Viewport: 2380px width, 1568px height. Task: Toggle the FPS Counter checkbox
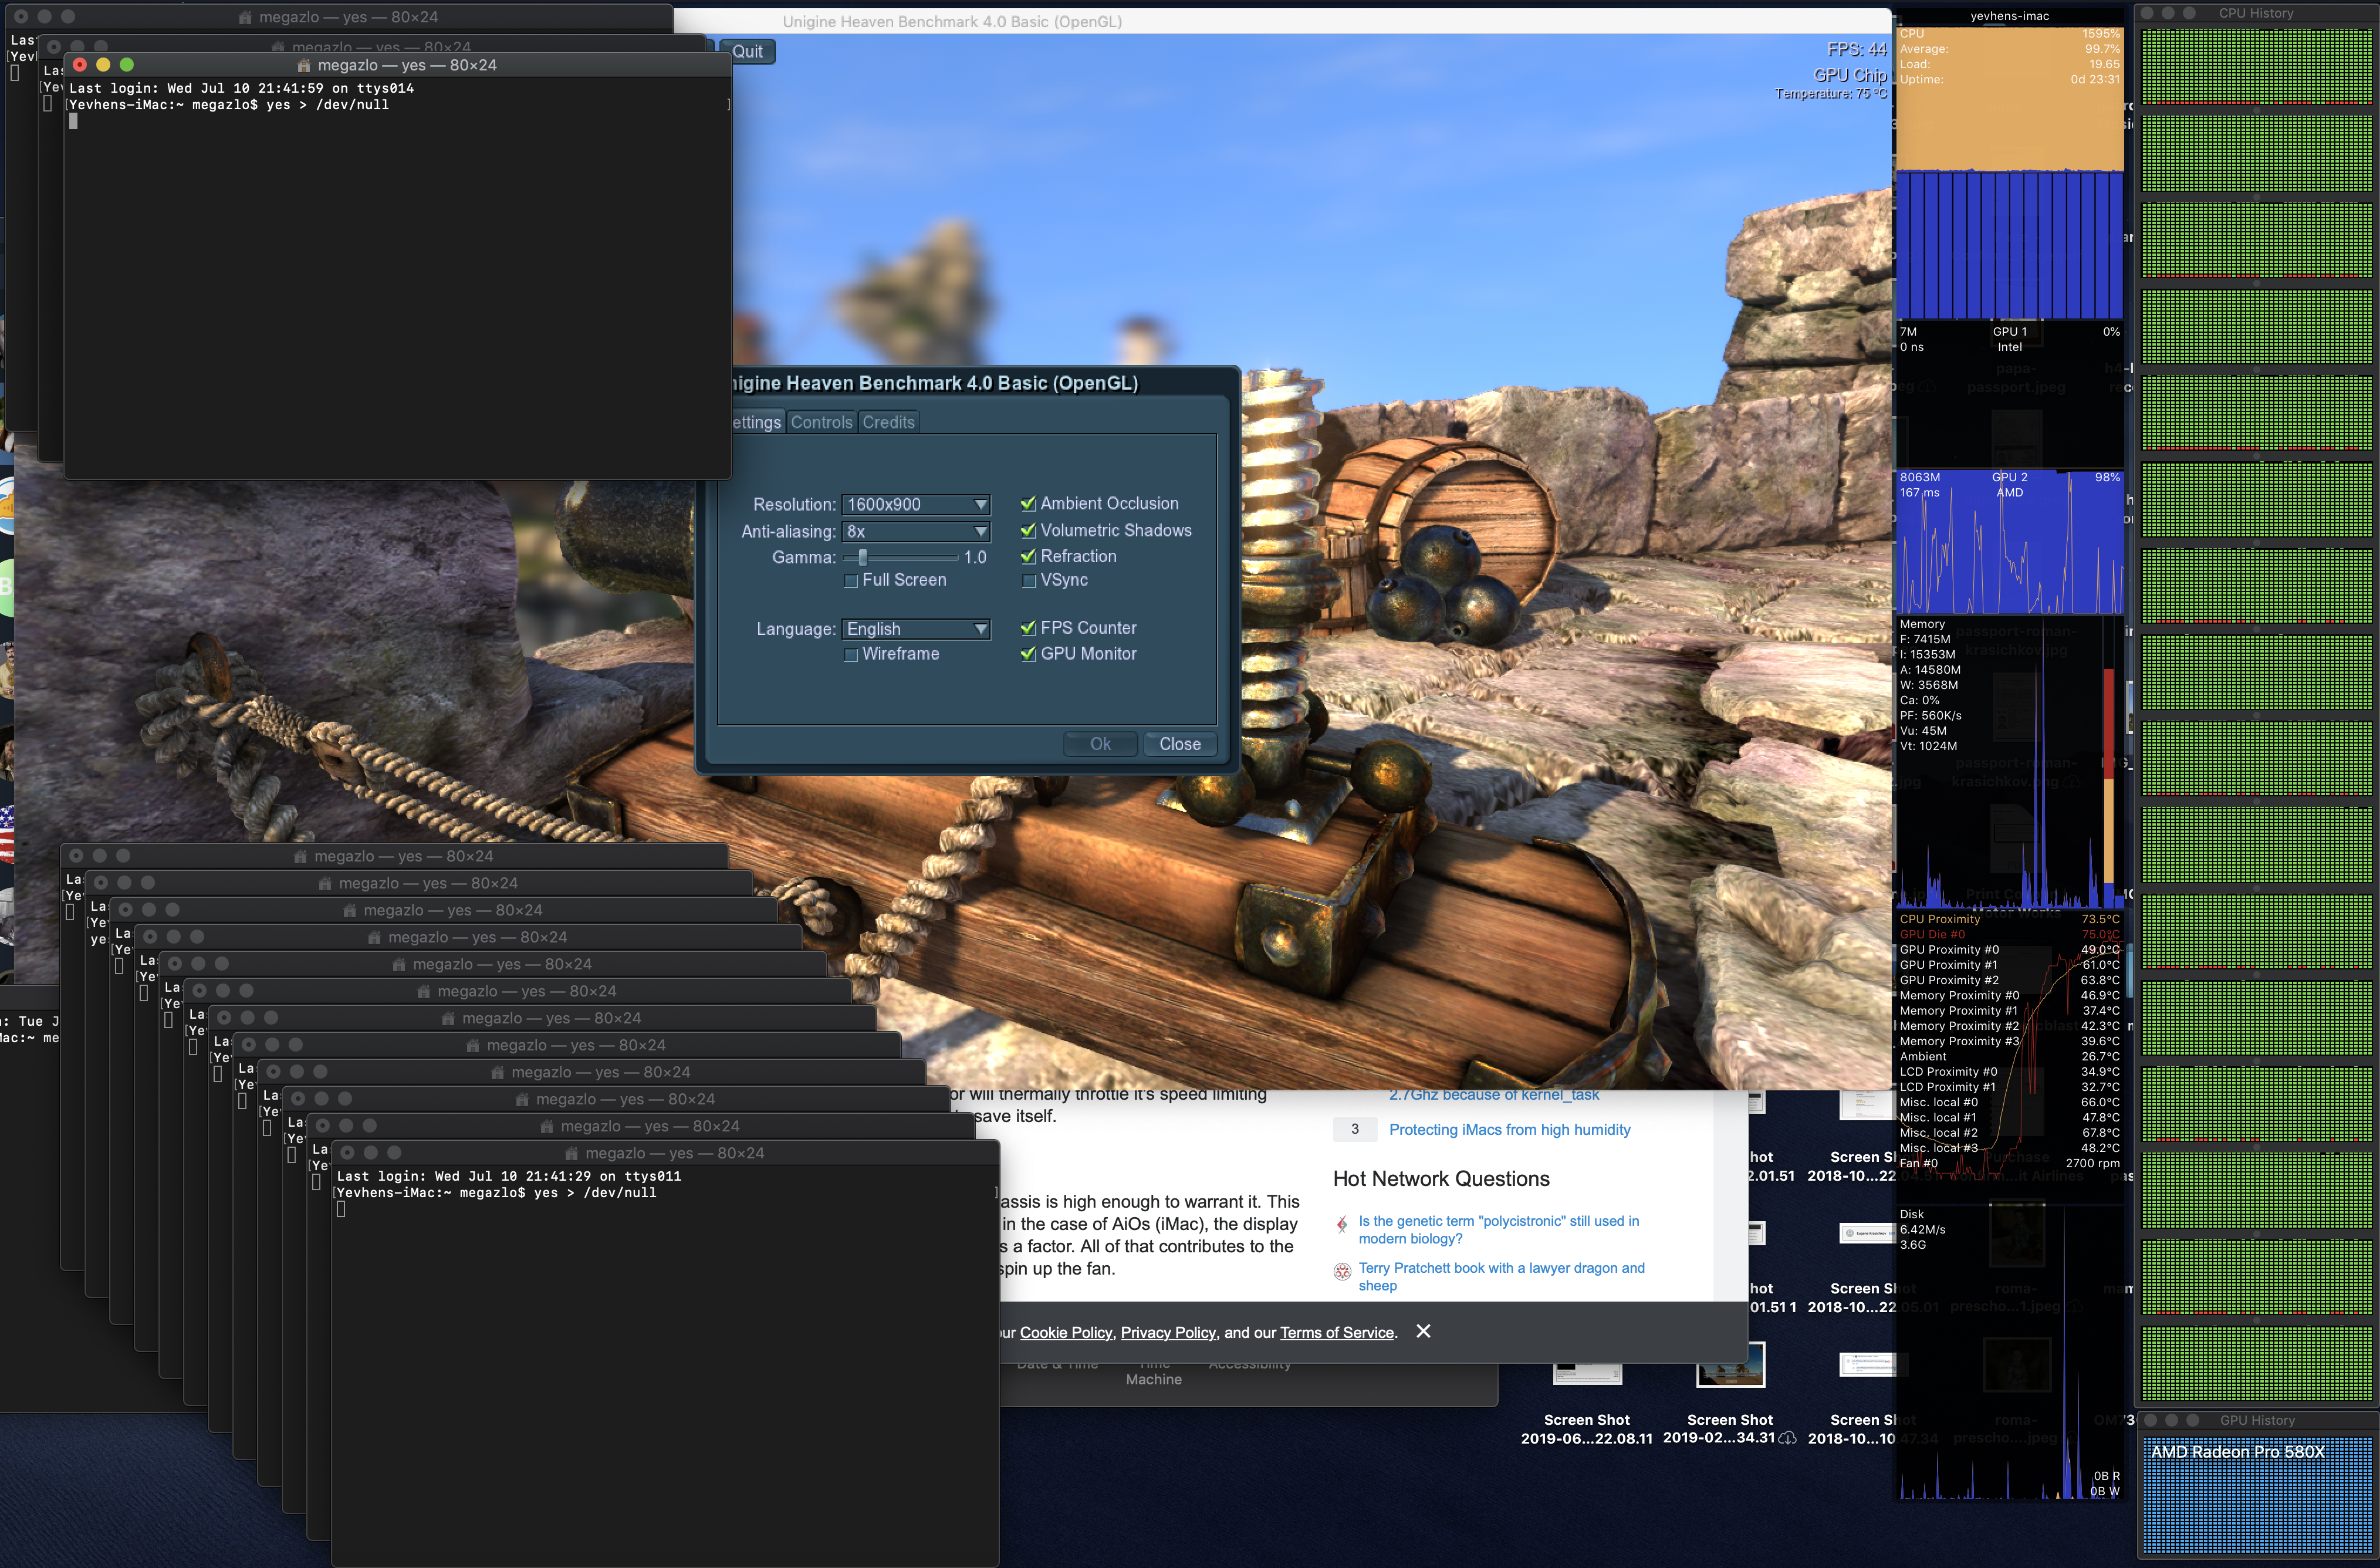click(x=1028, y=628)
